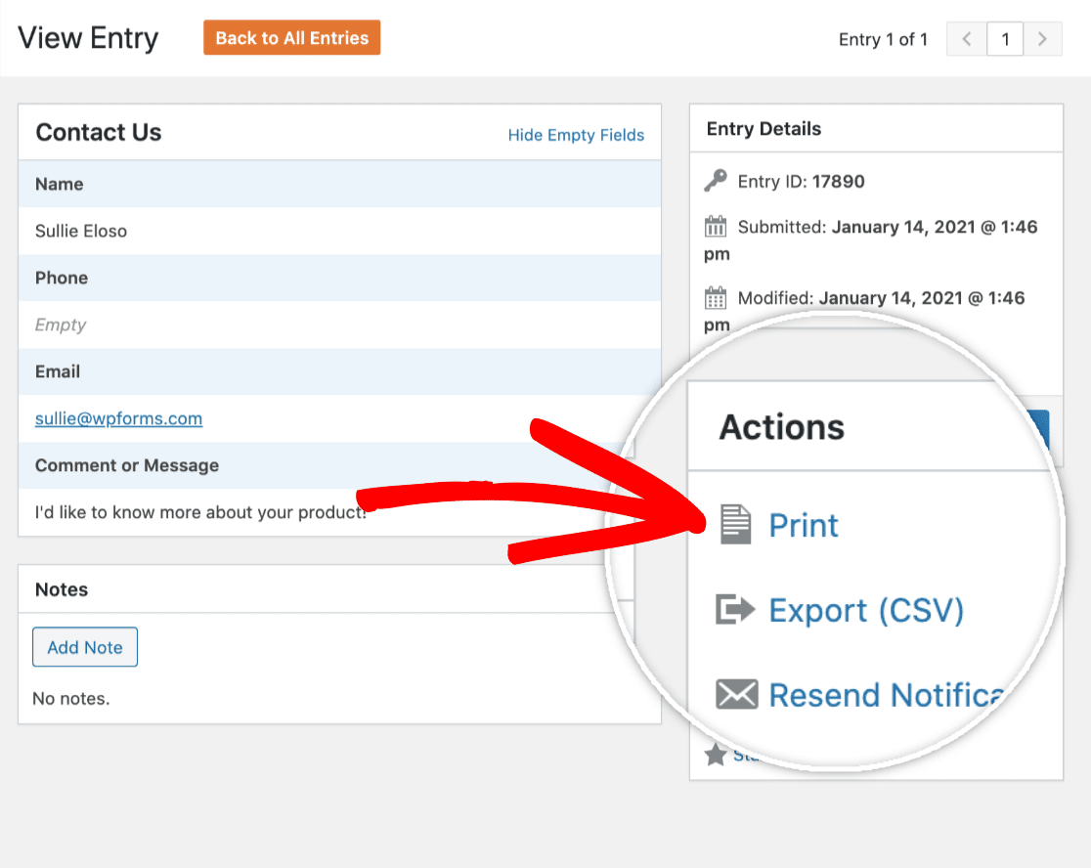Click the Phone field label
This screenshot has height=868, width=1091.
coord(62,278)
